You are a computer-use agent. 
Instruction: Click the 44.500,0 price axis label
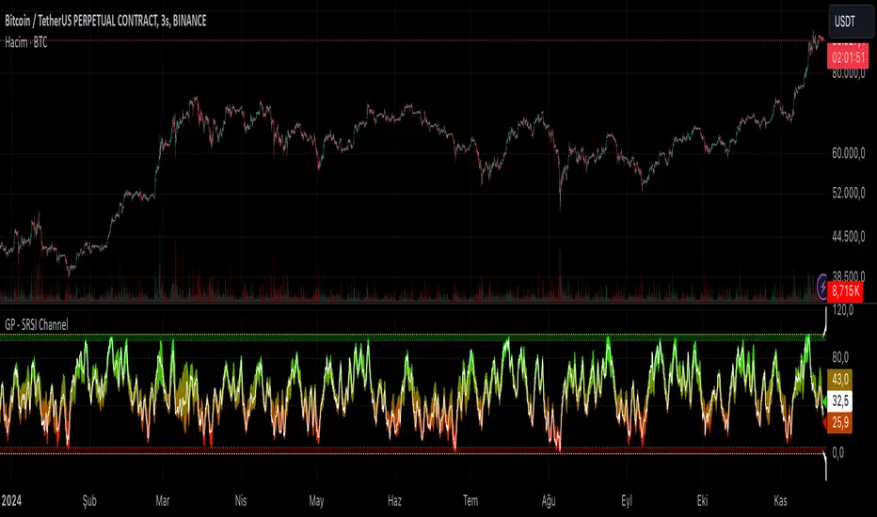click(x=849, y=237)
